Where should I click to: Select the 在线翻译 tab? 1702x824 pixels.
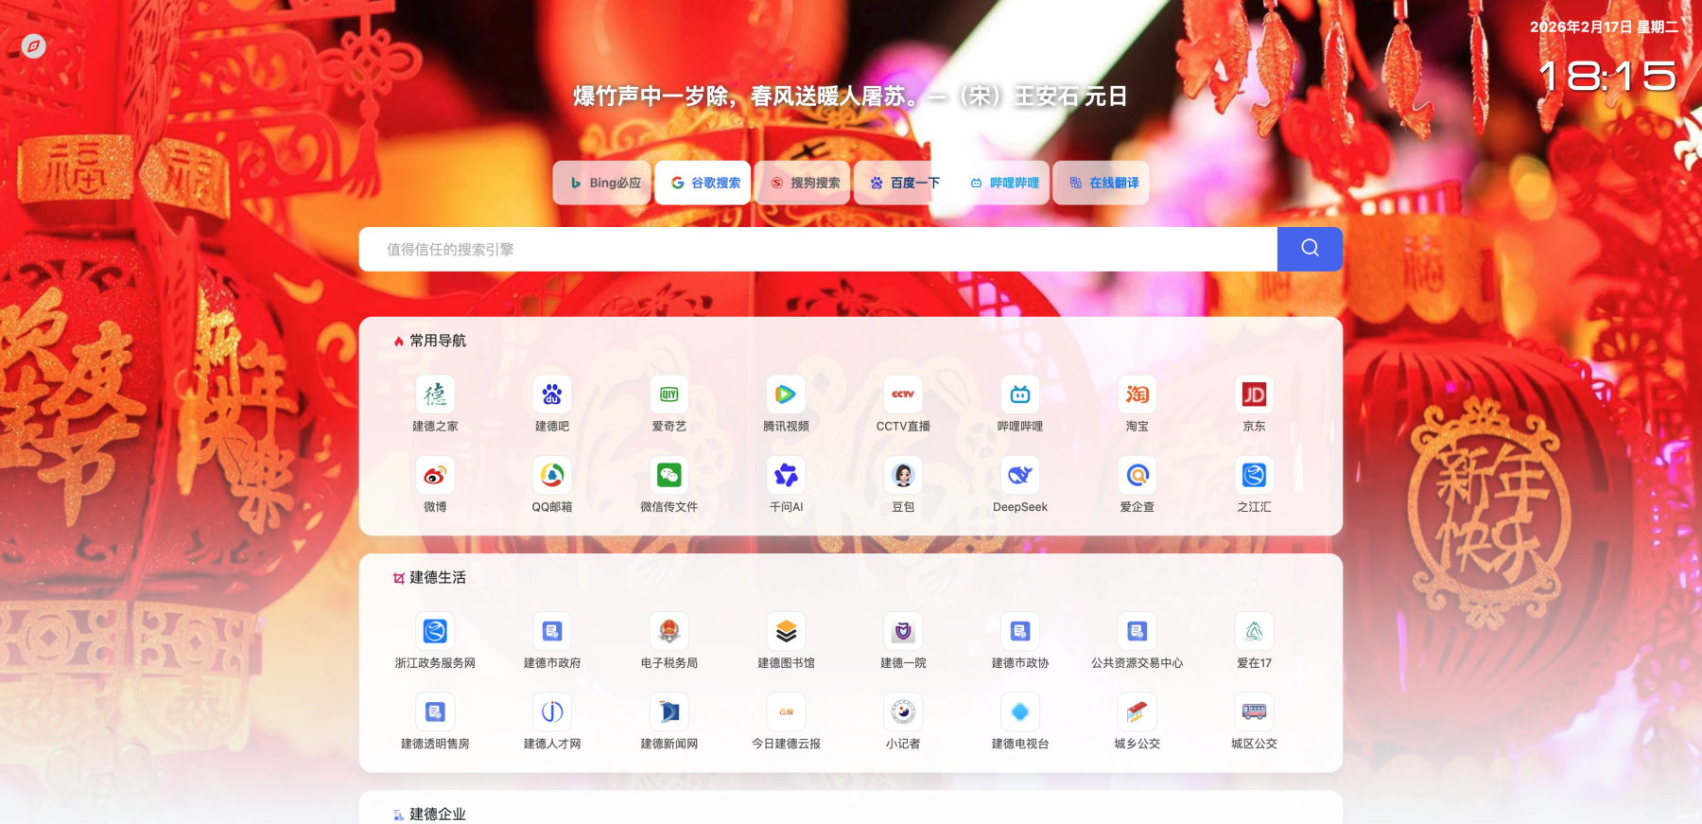tap(1102, 183)
